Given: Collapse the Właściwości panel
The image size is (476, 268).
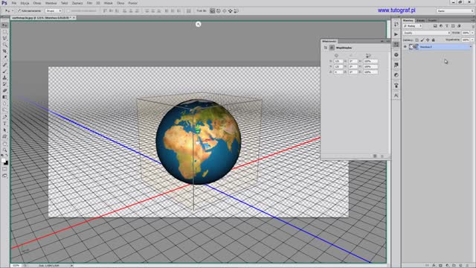Looking at the screenshot, I should [382, 41].
